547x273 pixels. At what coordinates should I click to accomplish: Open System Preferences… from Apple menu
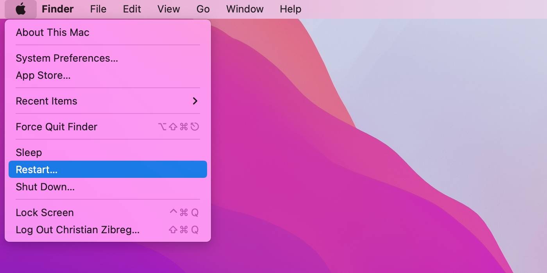click(108, 58)
